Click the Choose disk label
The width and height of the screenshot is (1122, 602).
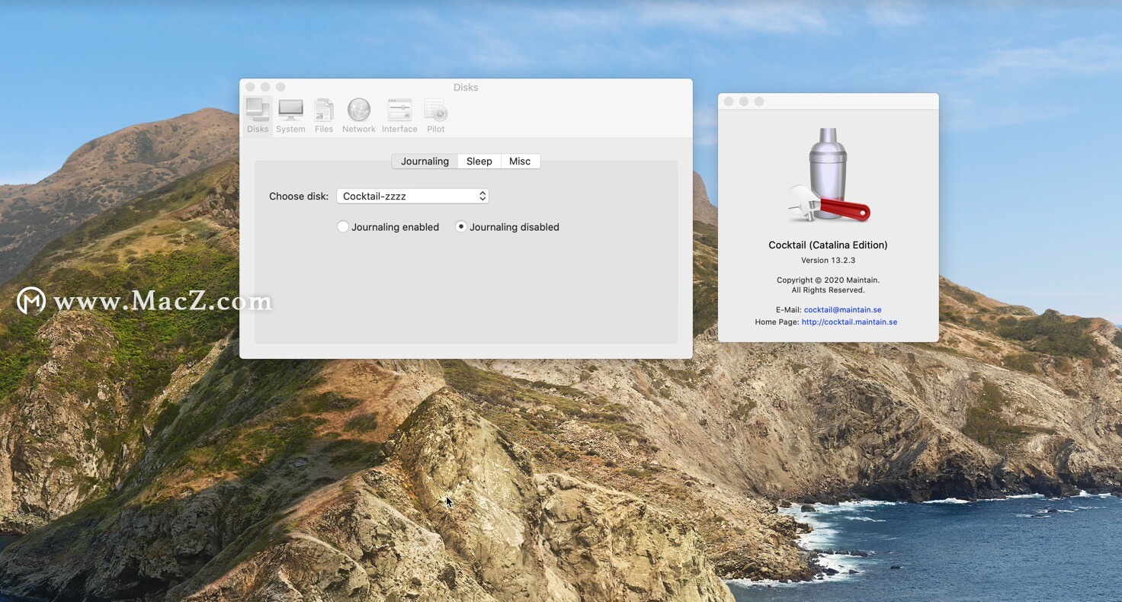[299, 196]
